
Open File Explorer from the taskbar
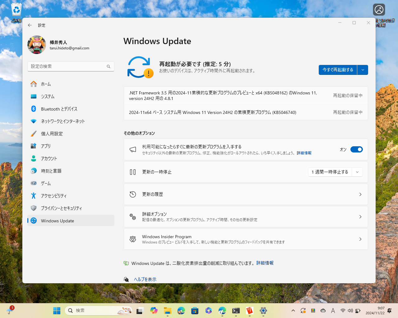[168, 311]
